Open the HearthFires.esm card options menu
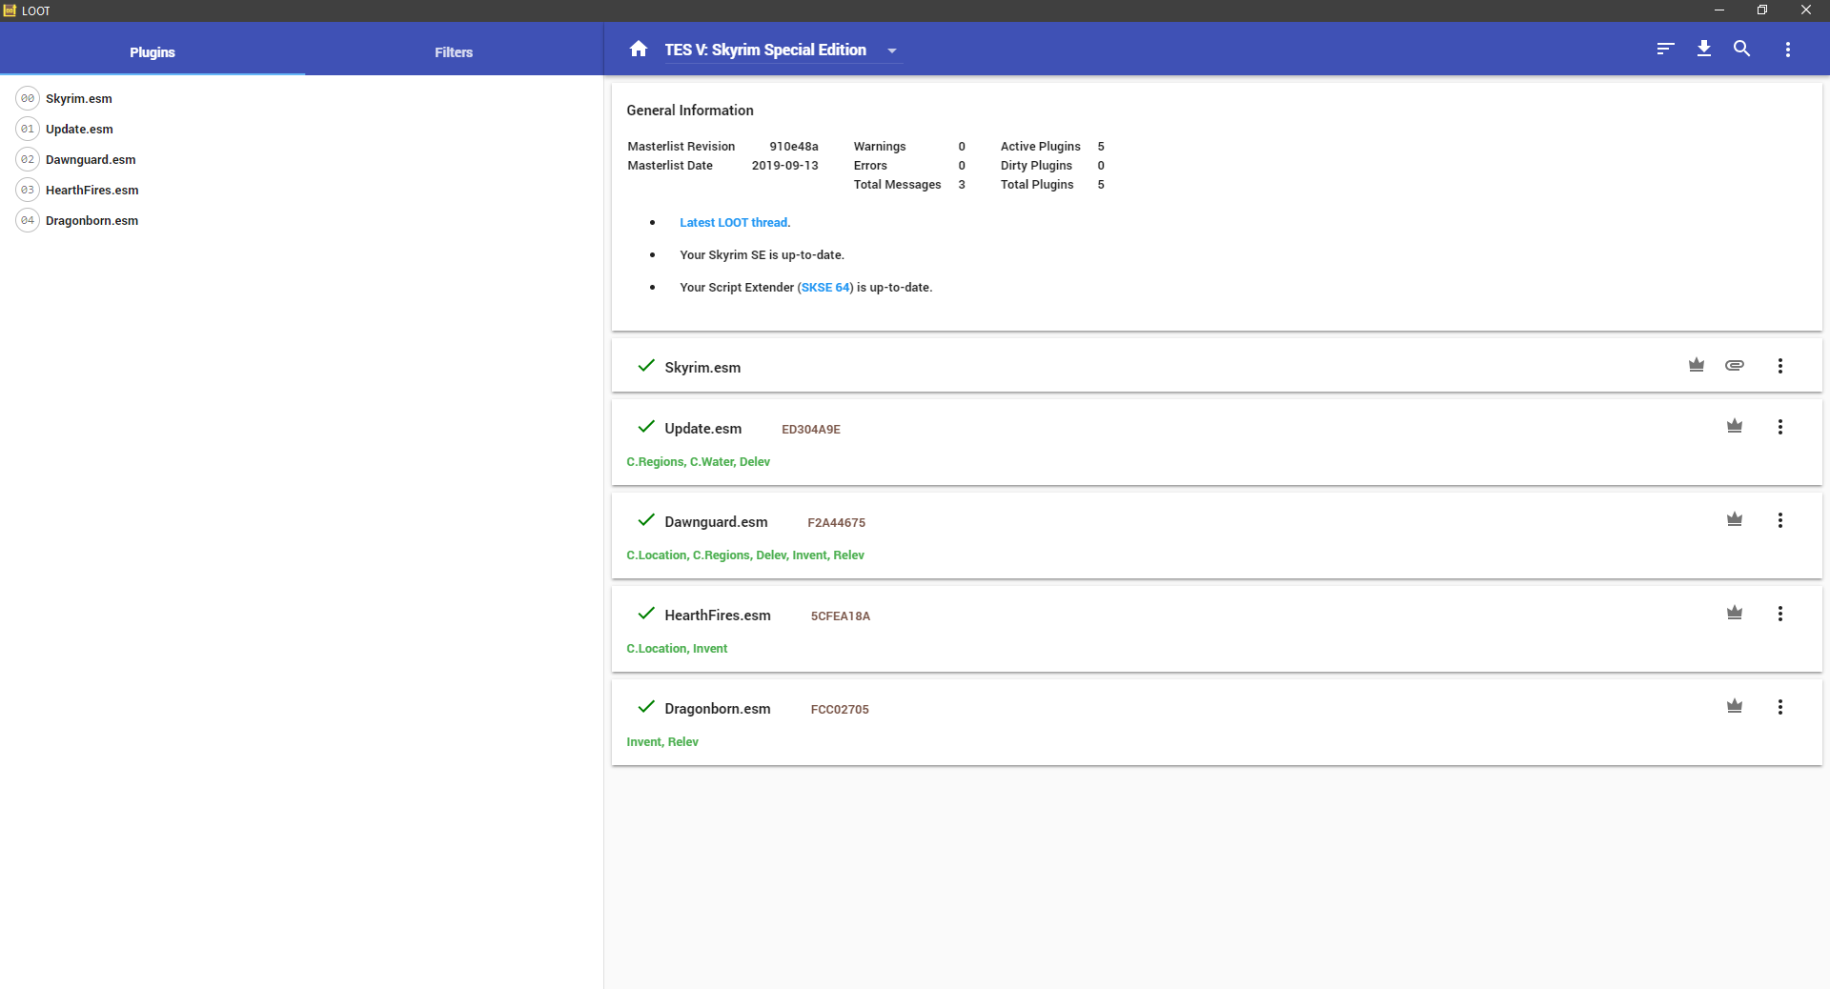 tap(1780, 614)
